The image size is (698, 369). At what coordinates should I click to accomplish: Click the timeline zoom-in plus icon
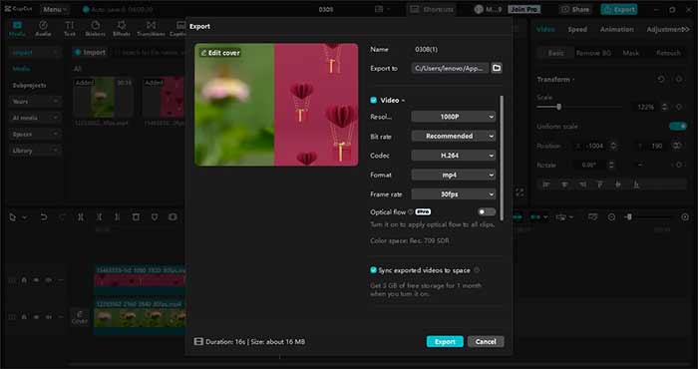[x=685, y=217]
